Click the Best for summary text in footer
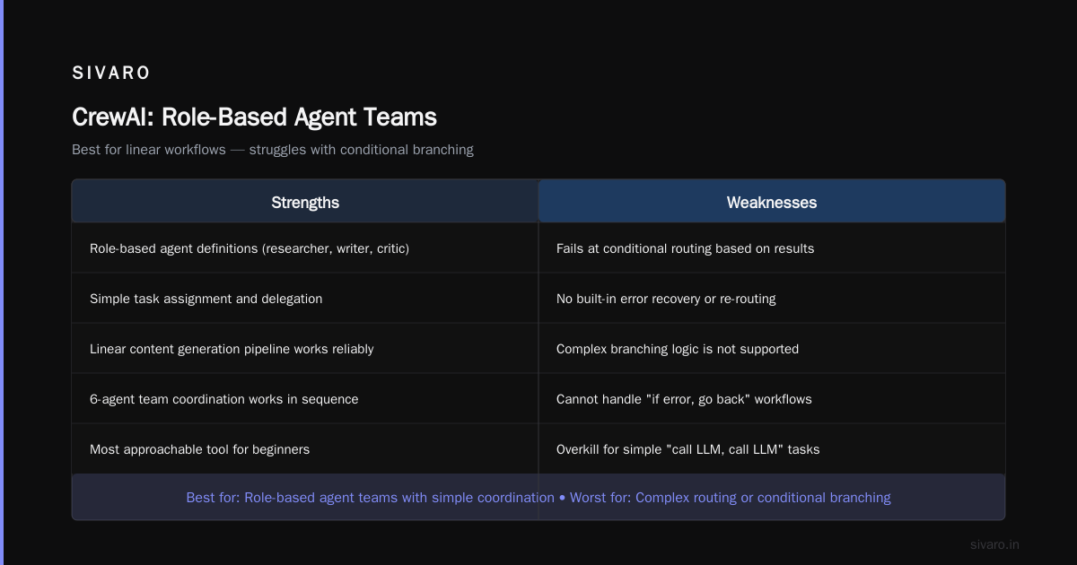This screenshot has width=1077, height=565. [370, 497]
